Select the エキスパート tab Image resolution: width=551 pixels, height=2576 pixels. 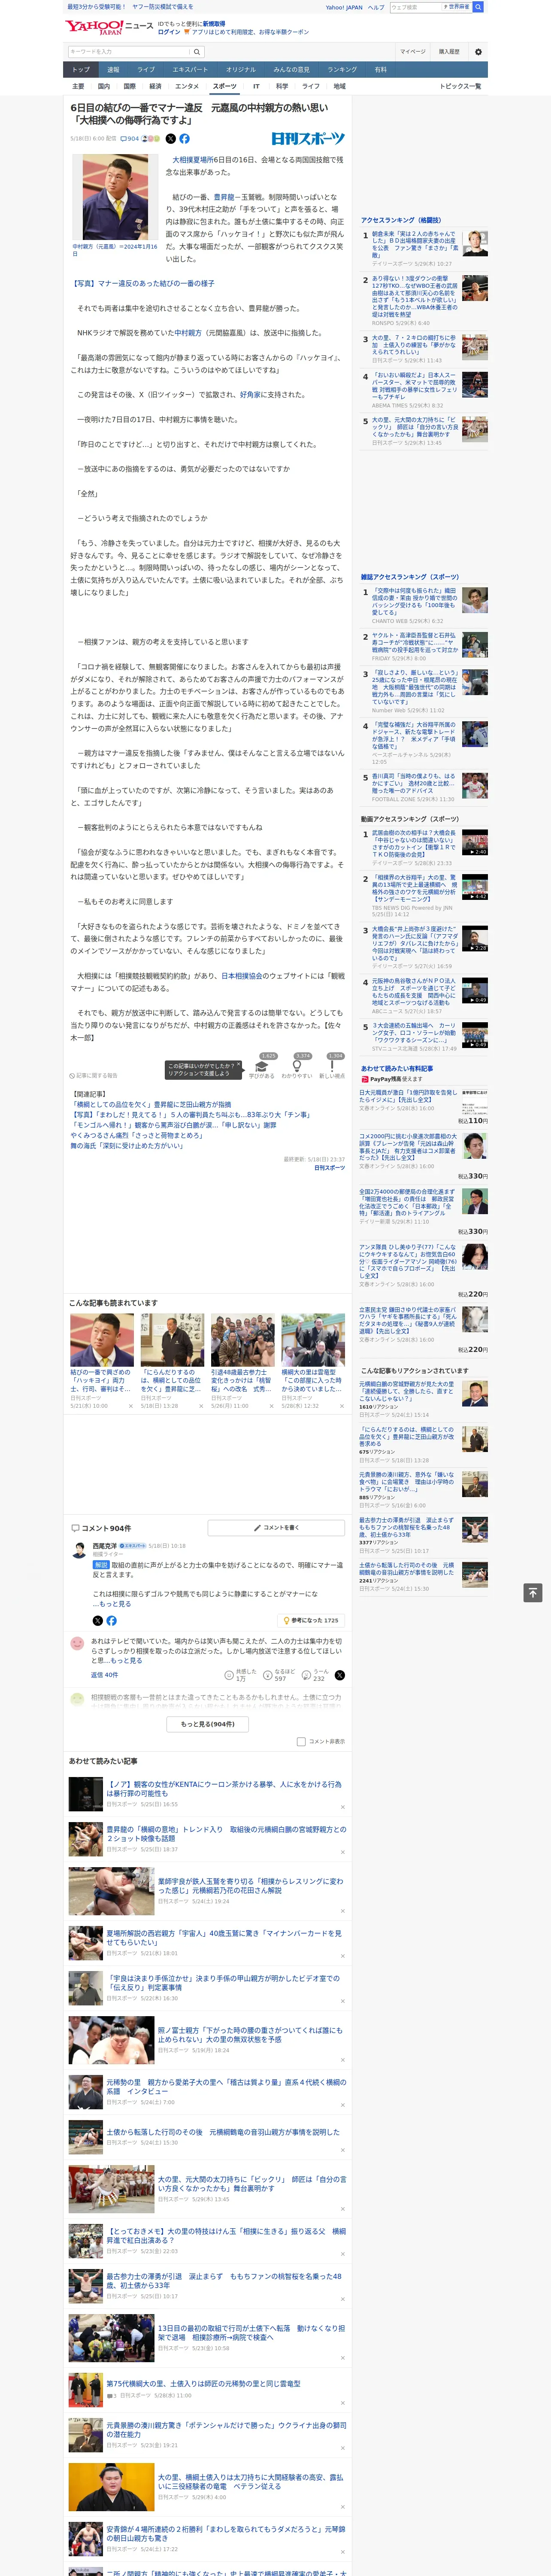190,70
